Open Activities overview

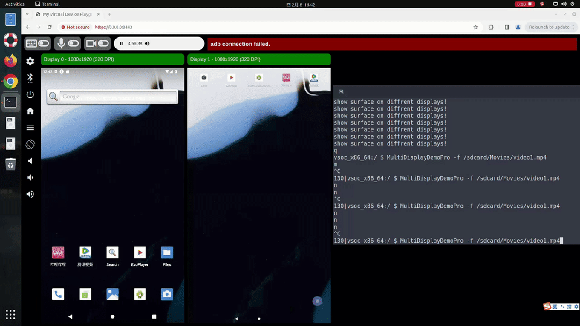click(15, 4)
